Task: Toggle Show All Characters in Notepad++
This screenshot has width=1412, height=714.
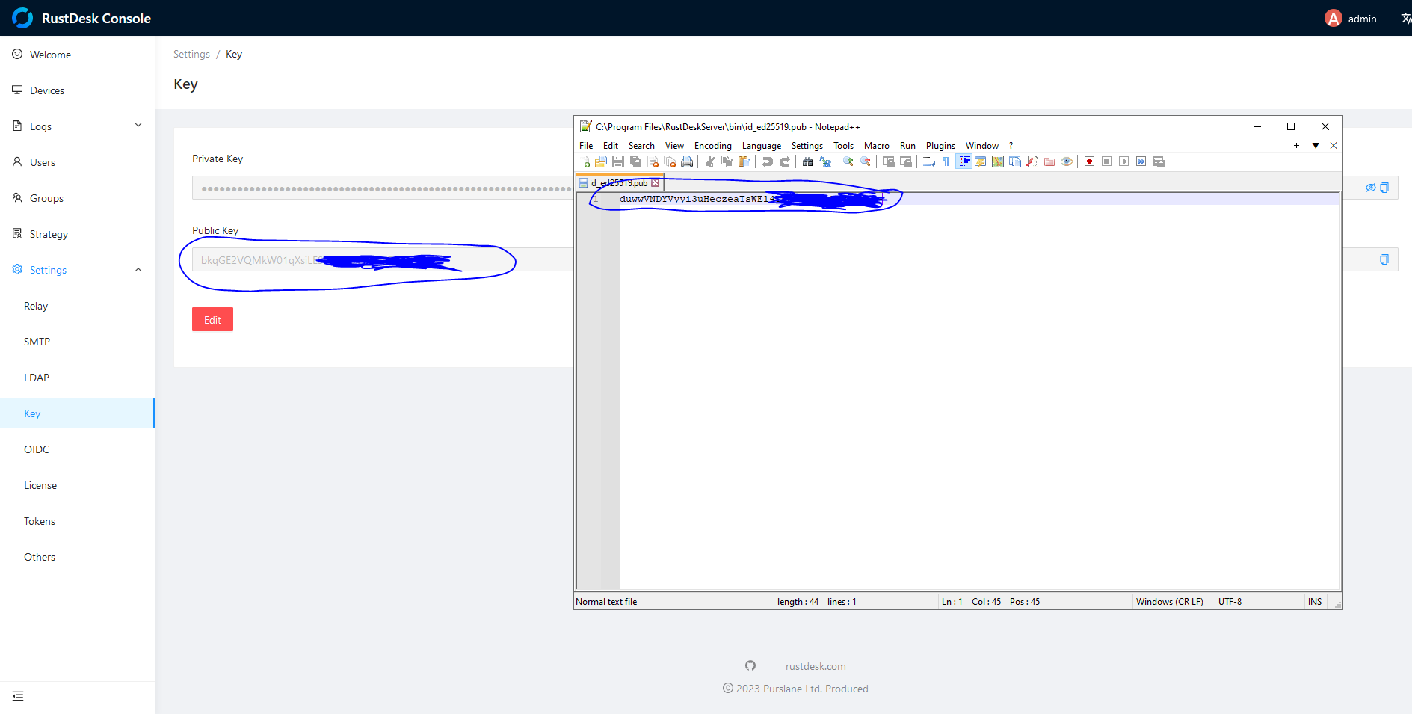Action: [944, 161]
